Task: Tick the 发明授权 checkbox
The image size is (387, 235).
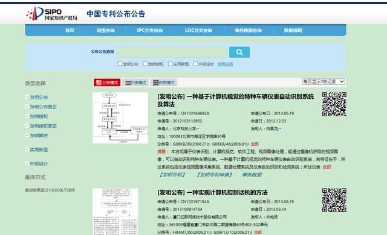Action: pyautogui.click(x=145, y=64)
